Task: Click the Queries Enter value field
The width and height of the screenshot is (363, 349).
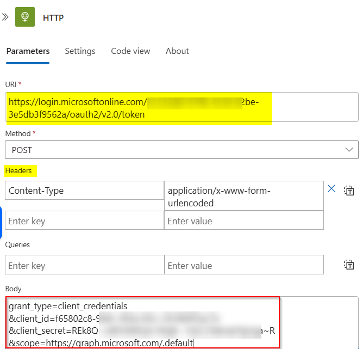Action: point(244,265)
